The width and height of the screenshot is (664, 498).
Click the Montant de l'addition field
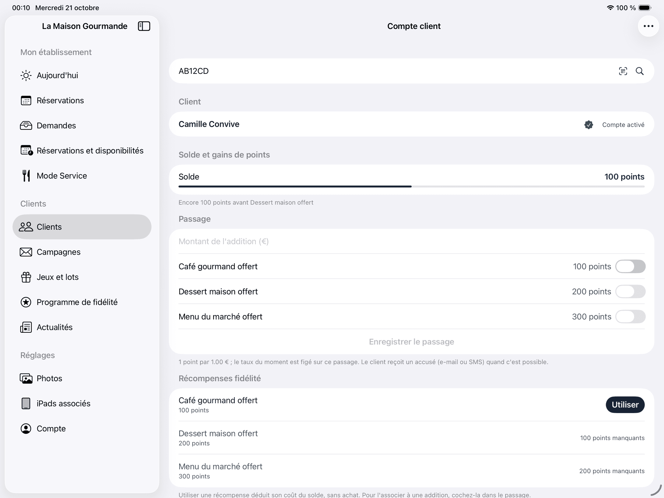pos(412,242)
